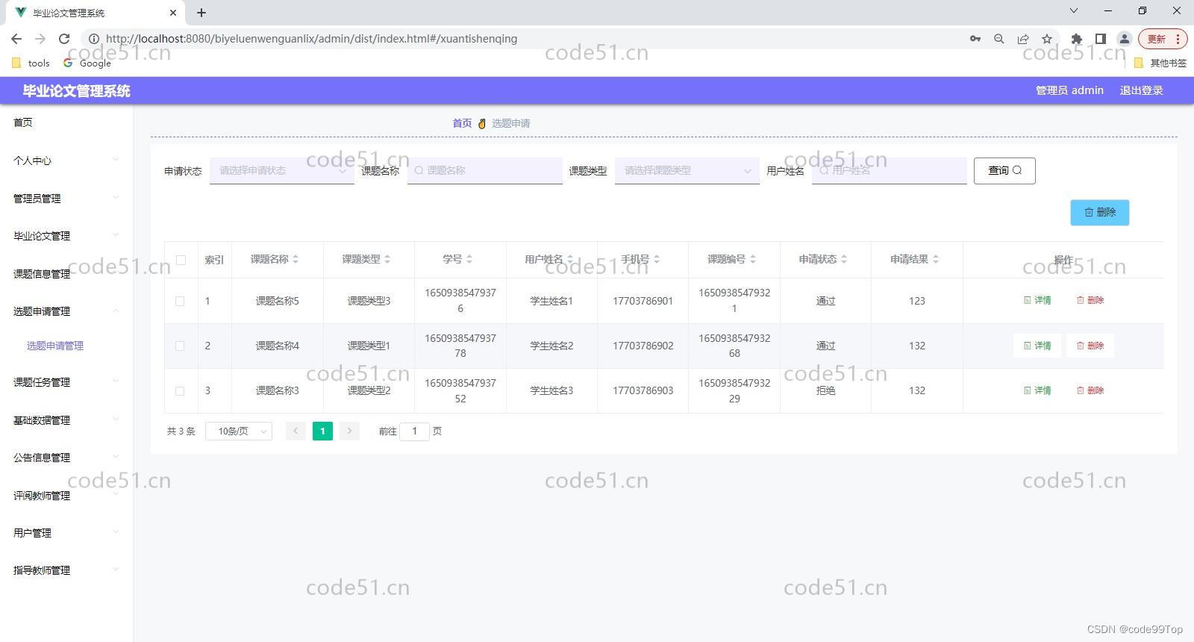The height and width of the screenshot is (642, 1194).
Task: Toggle the browser side panel icon
Action: (x=1100, y=39)
